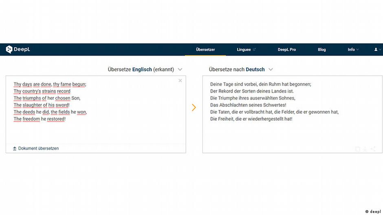The image size is (383, 215).
Task: Click the document upload arrow icon
Action: [15, 149]
